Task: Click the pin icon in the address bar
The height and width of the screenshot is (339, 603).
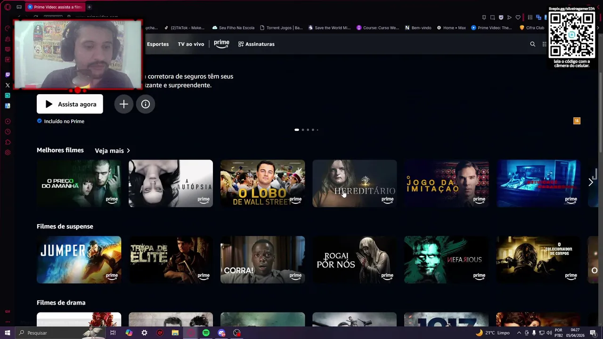Action: tap(484, 17)
